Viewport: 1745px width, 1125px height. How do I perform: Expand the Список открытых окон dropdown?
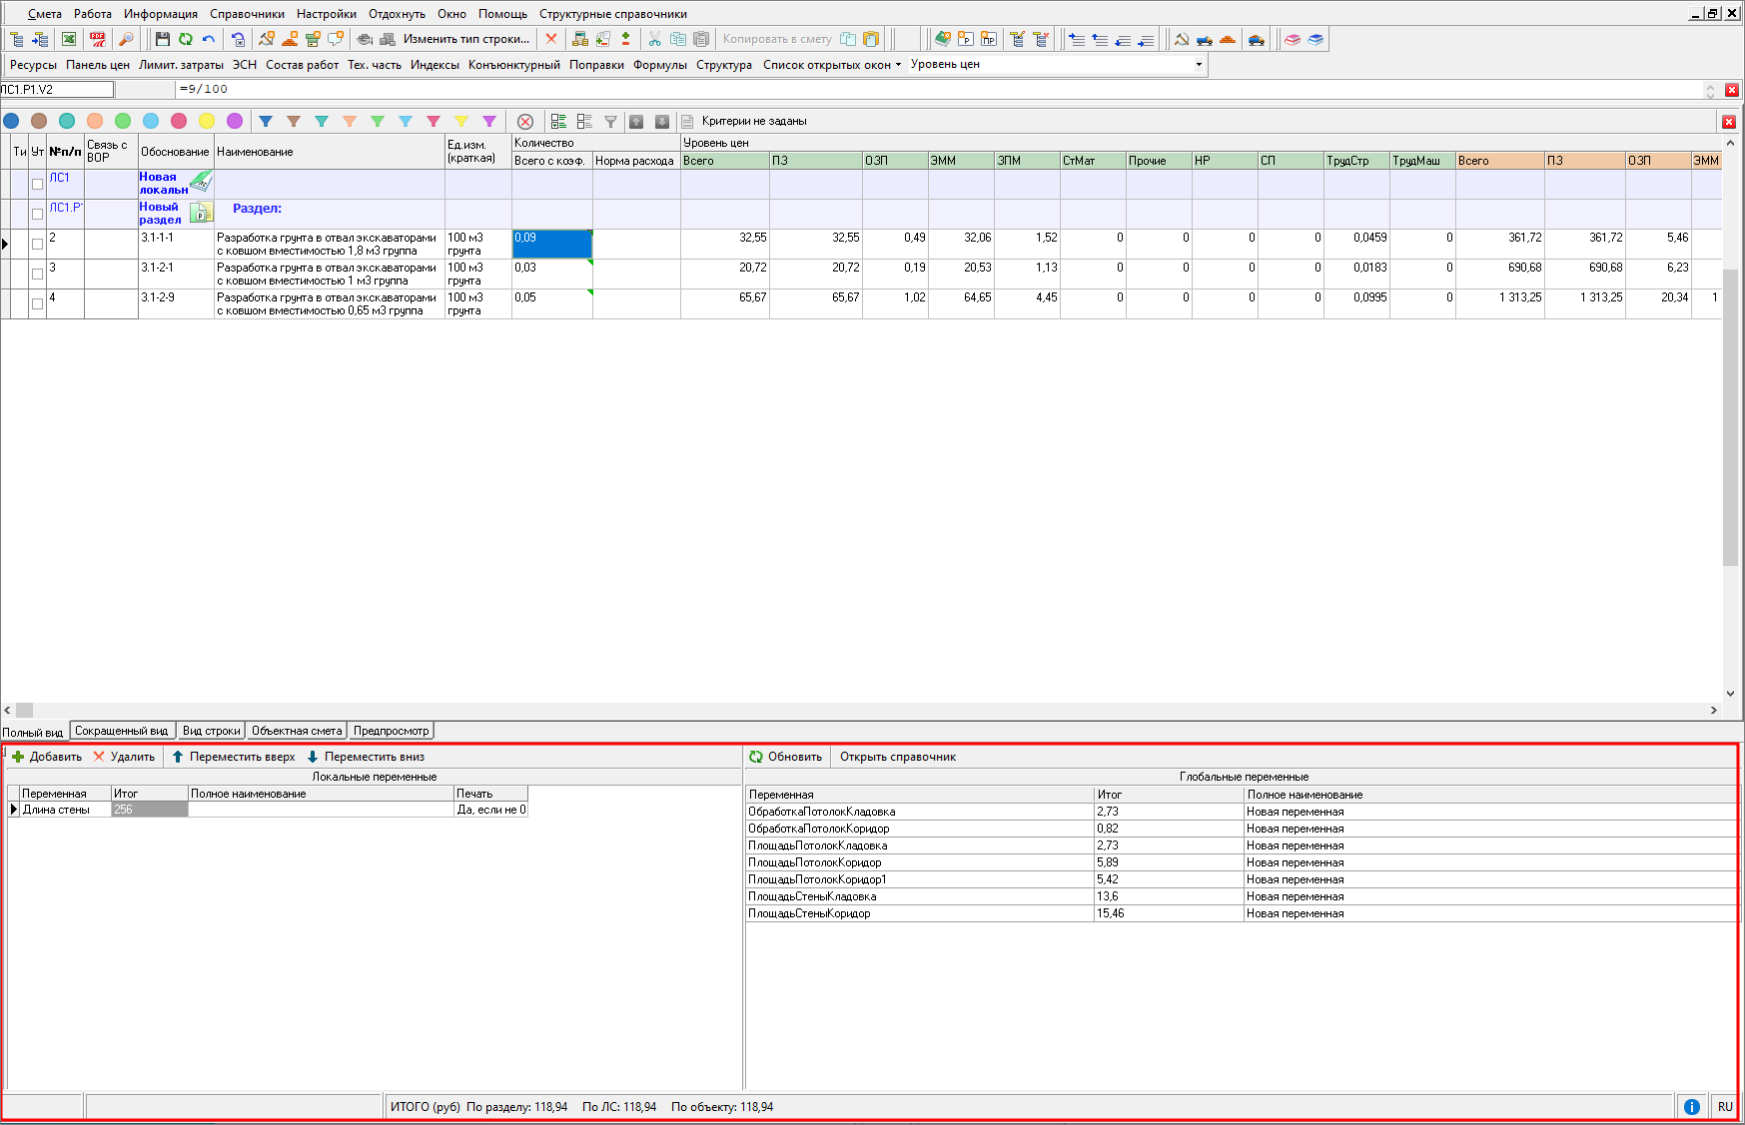pyautogui.click(x=831, y=65)
